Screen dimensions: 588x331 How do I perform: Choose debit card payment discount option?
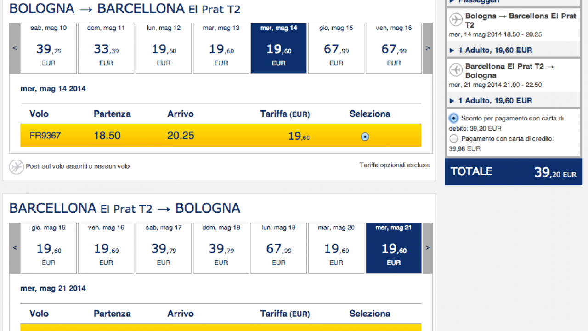pos(454,118)
